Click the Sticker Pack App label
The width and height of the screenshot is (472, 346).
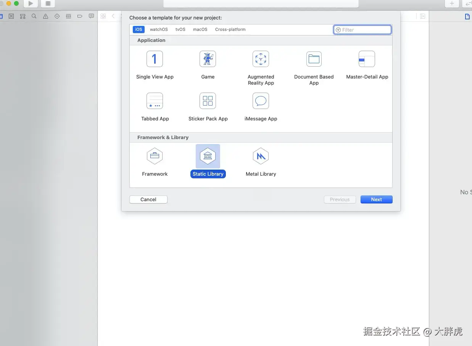coord(208,119)
